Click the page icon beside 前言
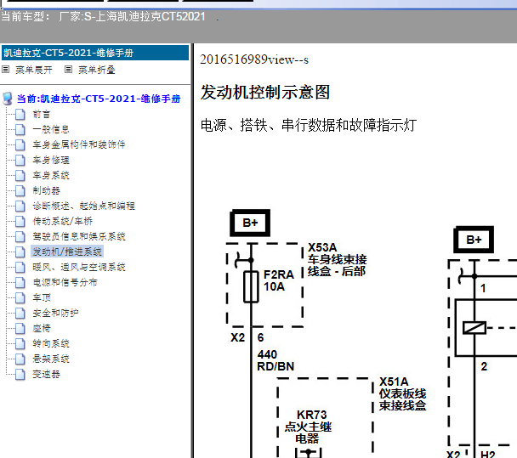This screenshot has height=458, width=517. click(x=21, y=114)
